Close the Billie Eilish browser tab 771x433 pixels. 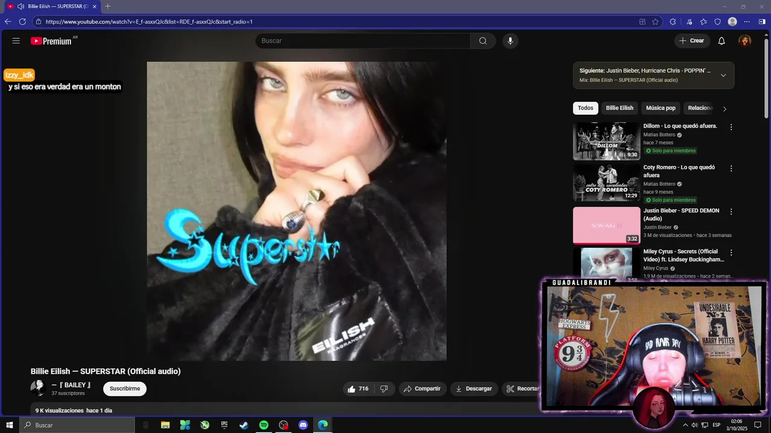[95, 7]
